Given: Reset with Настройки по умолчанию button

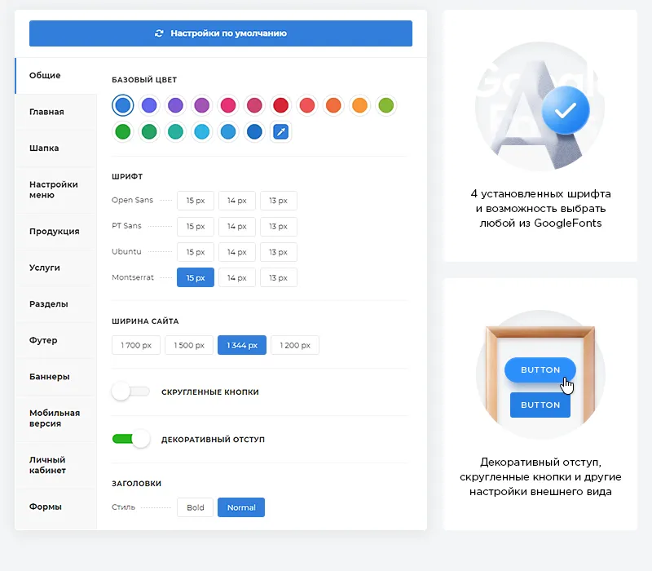Looking at the screenshot, I should click(221, 33).
